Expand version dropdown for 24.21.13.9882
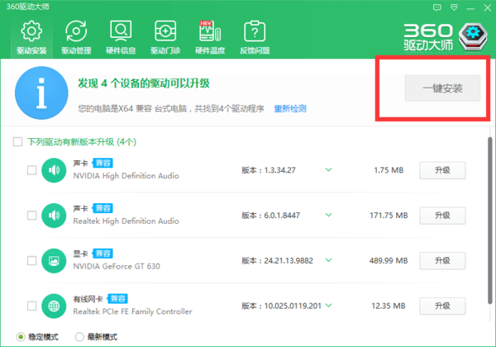Image resolution: width=496 pixels, height=347 pixels. (329, 260)
